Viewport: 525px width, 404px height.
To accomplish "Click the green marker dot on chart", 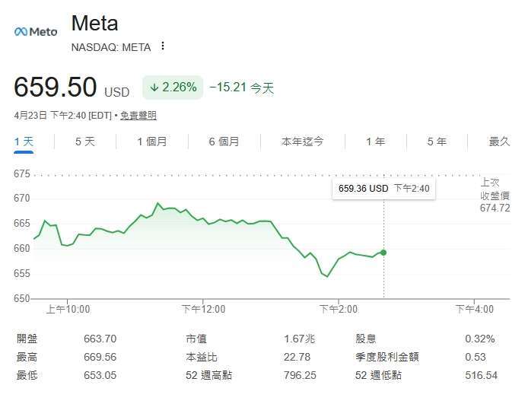I will point(383,252).
